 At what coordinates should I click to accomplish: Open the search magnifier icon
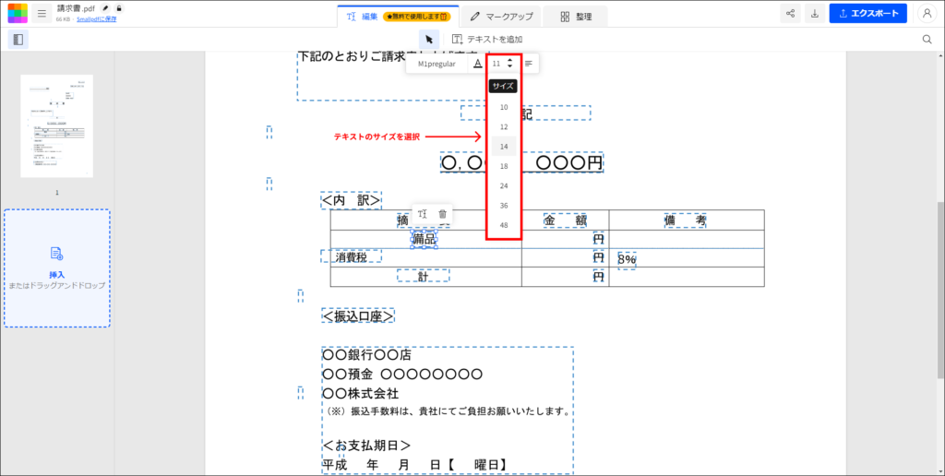927,39
